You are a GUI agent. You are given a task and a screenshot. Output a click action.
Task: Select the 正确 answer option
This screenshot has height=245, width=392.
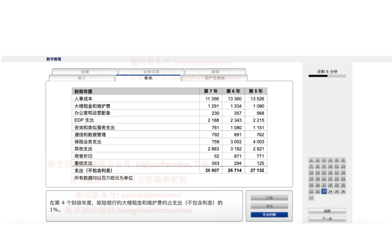[269, 198]
